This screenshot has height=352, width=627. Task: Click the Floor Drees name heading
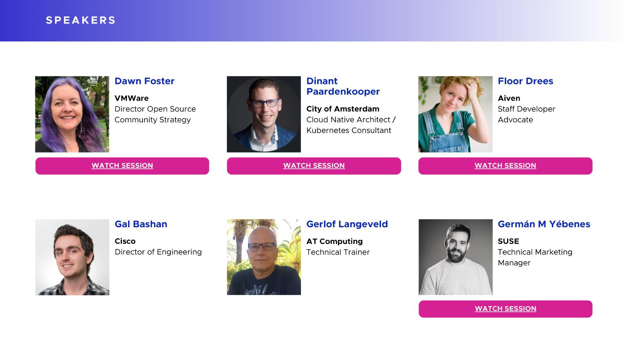coord(525,81)
